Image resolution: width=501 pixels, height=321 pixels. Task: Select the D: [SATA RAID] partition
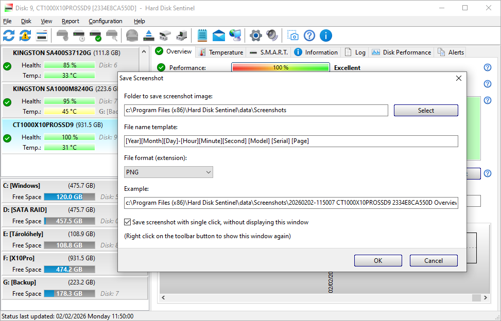59,216
